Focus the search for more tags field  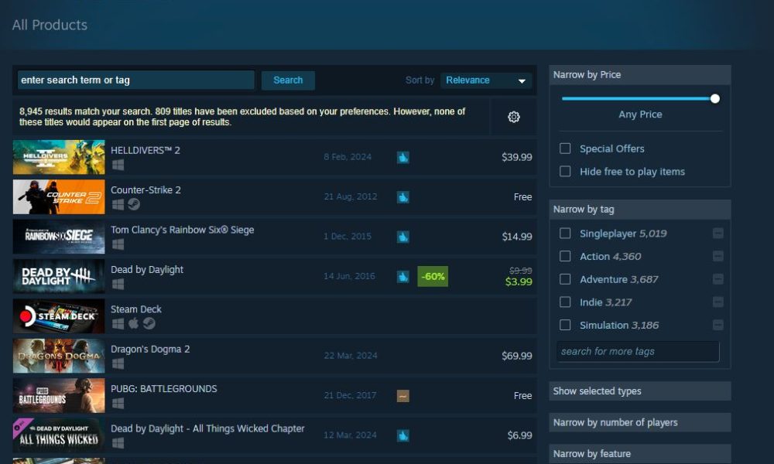pos(638,352)
